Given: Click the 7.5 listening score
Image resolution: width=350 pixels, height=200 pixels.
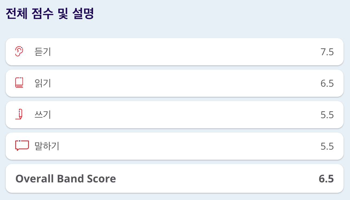Looking at the screenshot, I should (x=327, y=52).
